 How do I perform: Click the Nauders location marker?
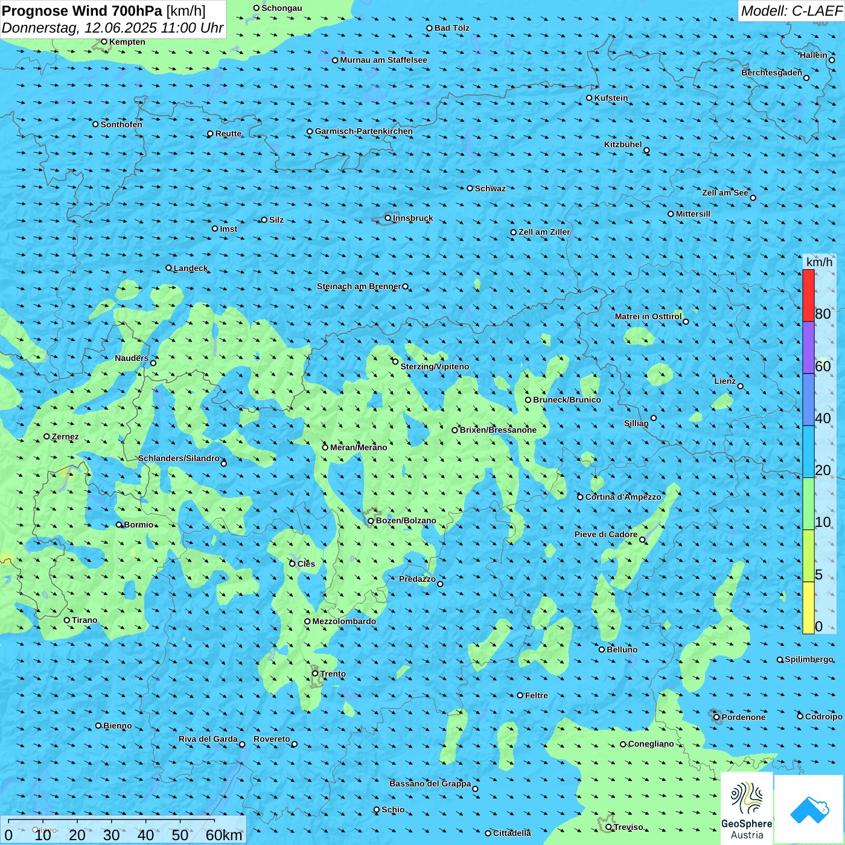point(153,363)
